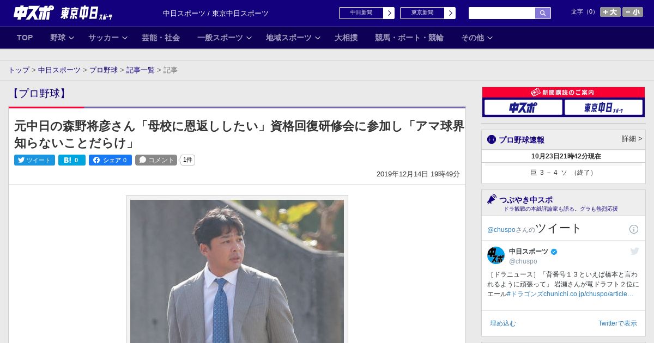The height and width of the screenshot is (343, 654).
Task: Click the 中日スポーツ Twitter avatar
Action: pos(496,255)
